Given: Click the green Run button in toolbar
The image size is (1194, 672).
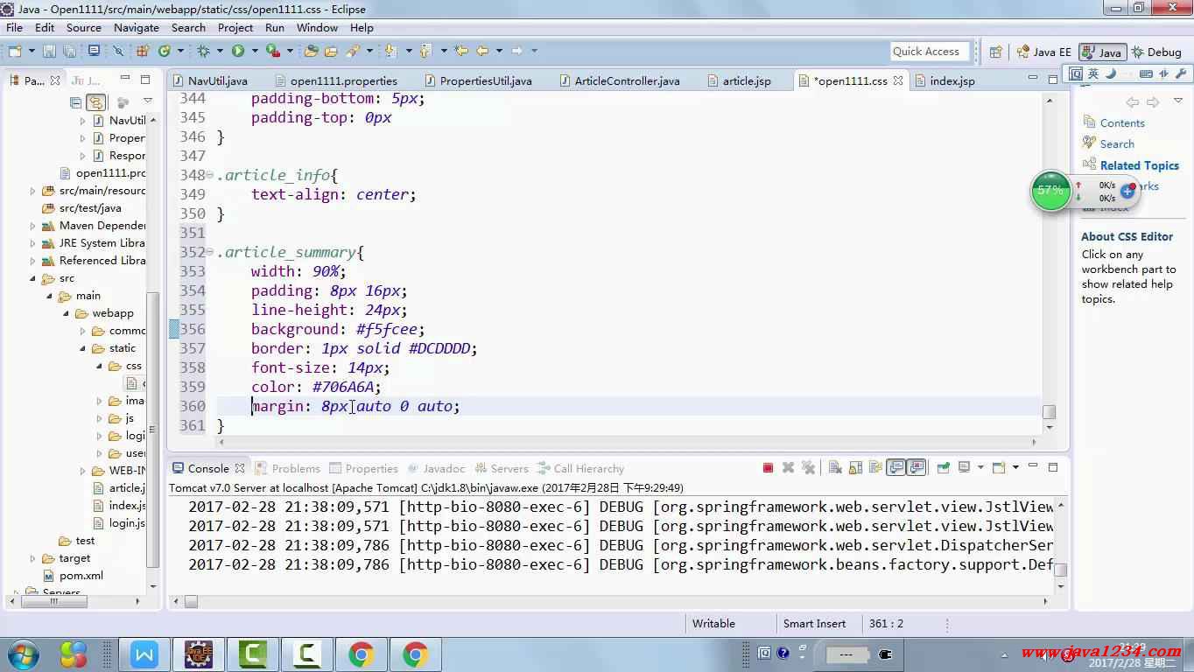Looking at the screenshot, I should (x=237, y=52).
